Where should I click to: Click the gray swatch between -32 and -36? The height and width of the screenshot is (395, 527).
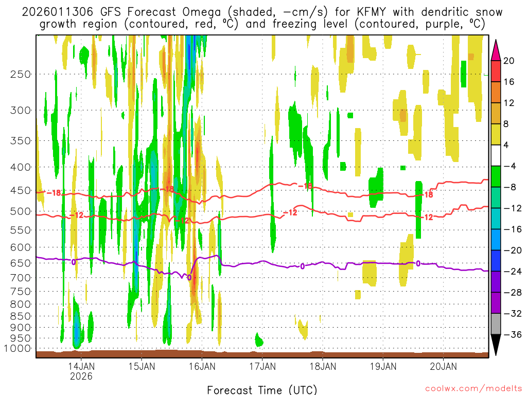click(496, 324)
